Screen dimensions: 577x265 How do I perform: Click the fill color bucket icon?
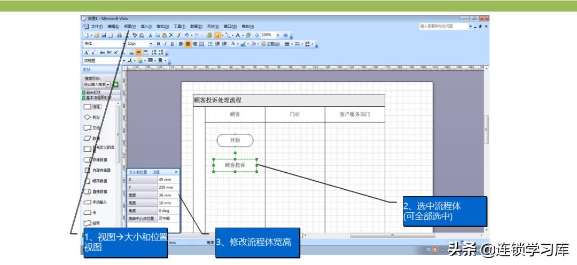pyautogui.click(x=253, y=44)
